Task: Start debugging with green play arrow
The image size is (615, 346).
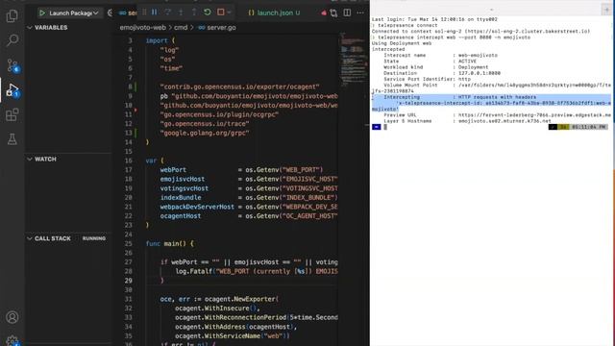Action: coord(42,12)
